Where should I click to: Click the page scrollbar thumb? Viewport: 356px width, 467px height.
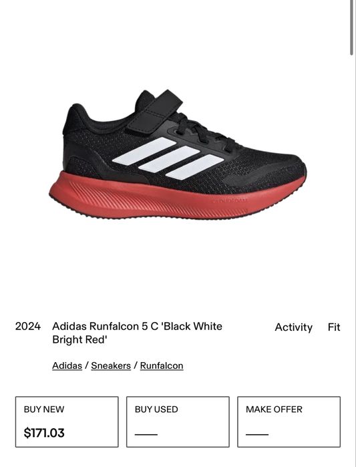351,27
